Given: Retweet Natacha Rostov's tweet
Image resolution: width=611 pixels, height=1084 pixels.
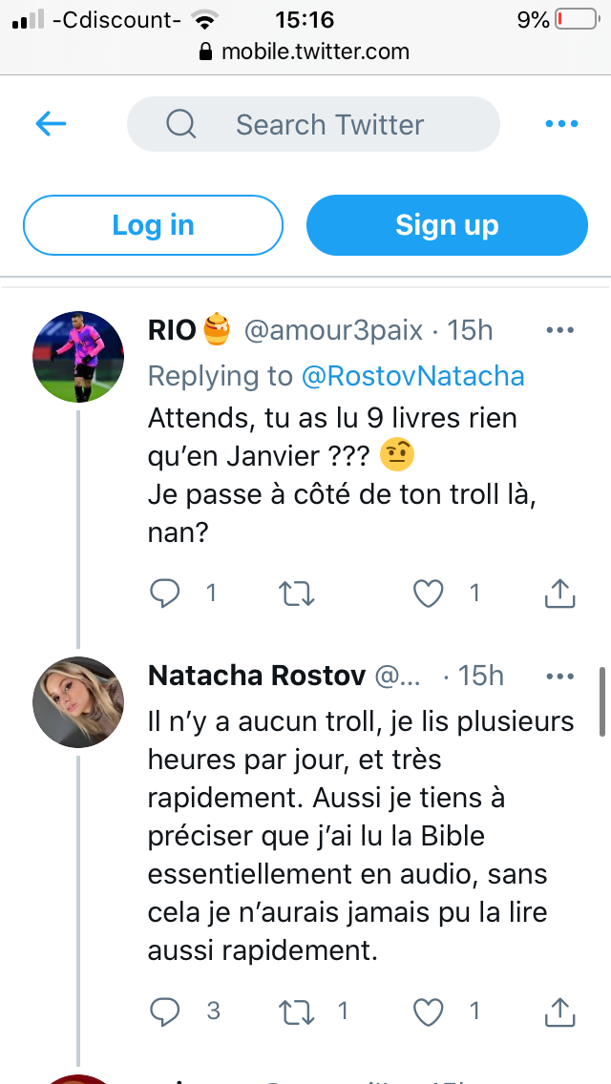Looking at the screenshot, I should (x=296, y=1011).
